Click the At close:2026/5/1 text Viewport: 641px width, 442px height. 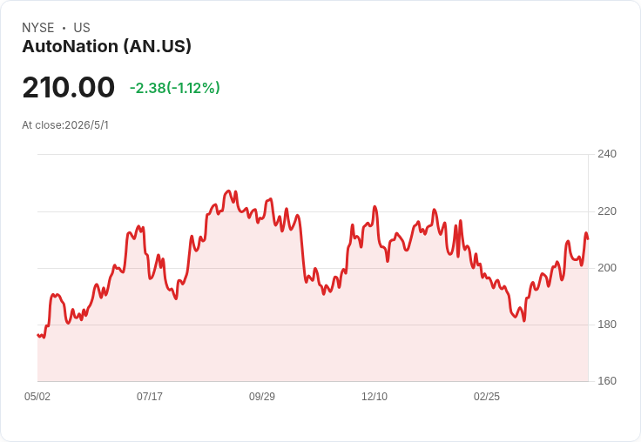coord(65,125)
